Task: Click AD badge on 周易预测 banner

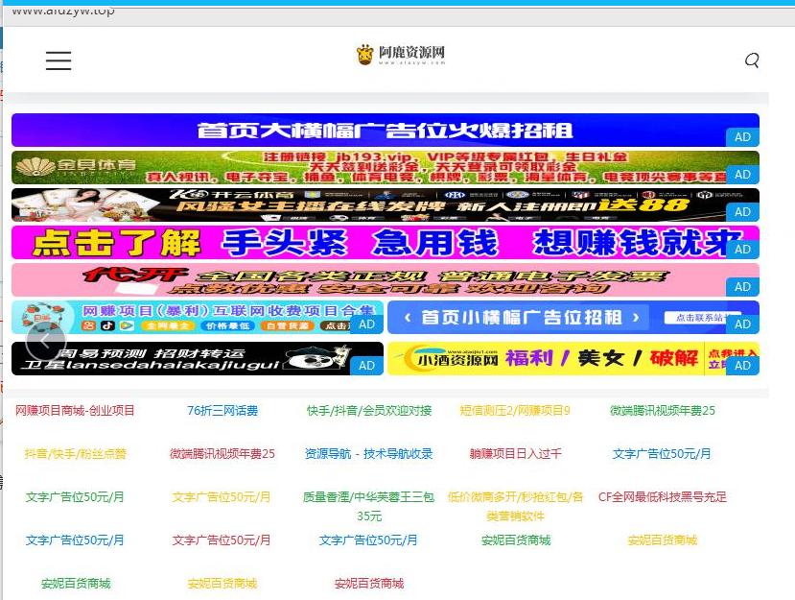Action: [x=367, y=366]
